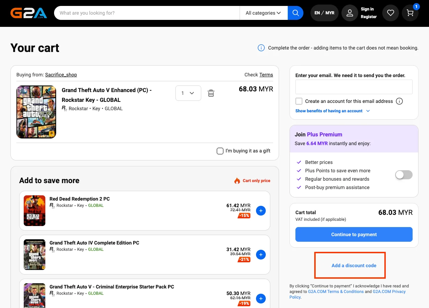Click the search box field
This screenshot has width=429, height=308.
[147, 13]
